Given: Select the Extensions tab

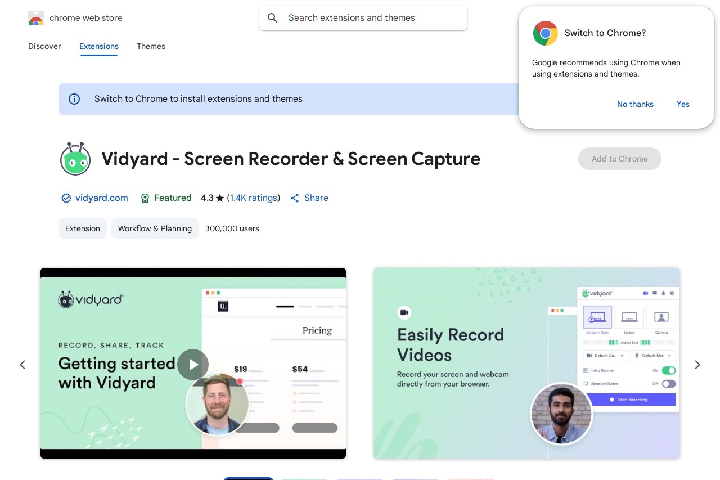Looking at the screenshot, I should [x=99, y=46].
